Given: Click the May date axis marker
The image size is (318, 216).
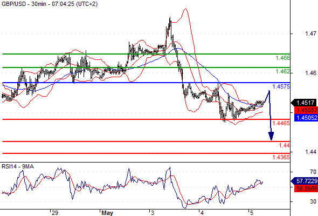Looking at the screenshot, I should point(107,213).
